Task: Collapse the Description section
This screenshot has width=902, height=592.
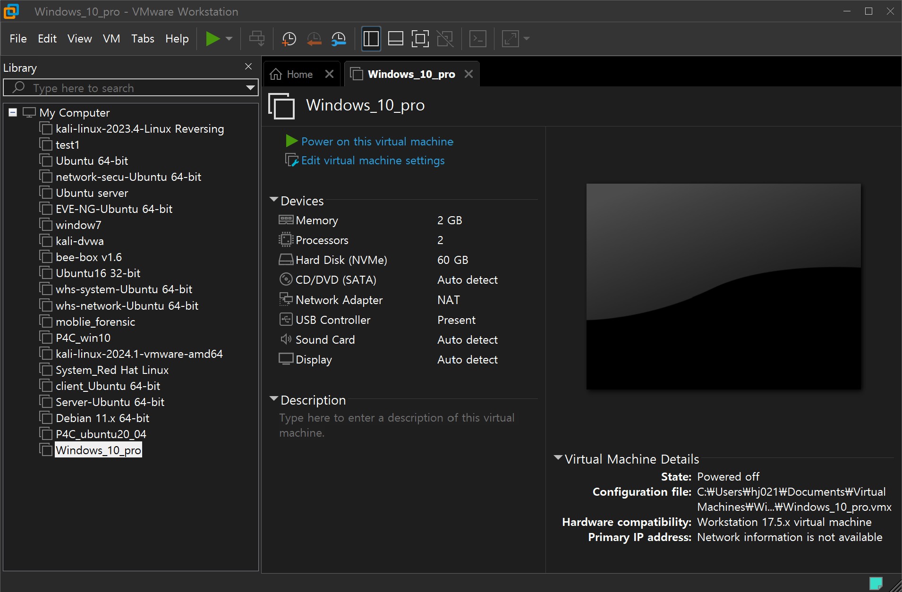Action: pos(273,399)
